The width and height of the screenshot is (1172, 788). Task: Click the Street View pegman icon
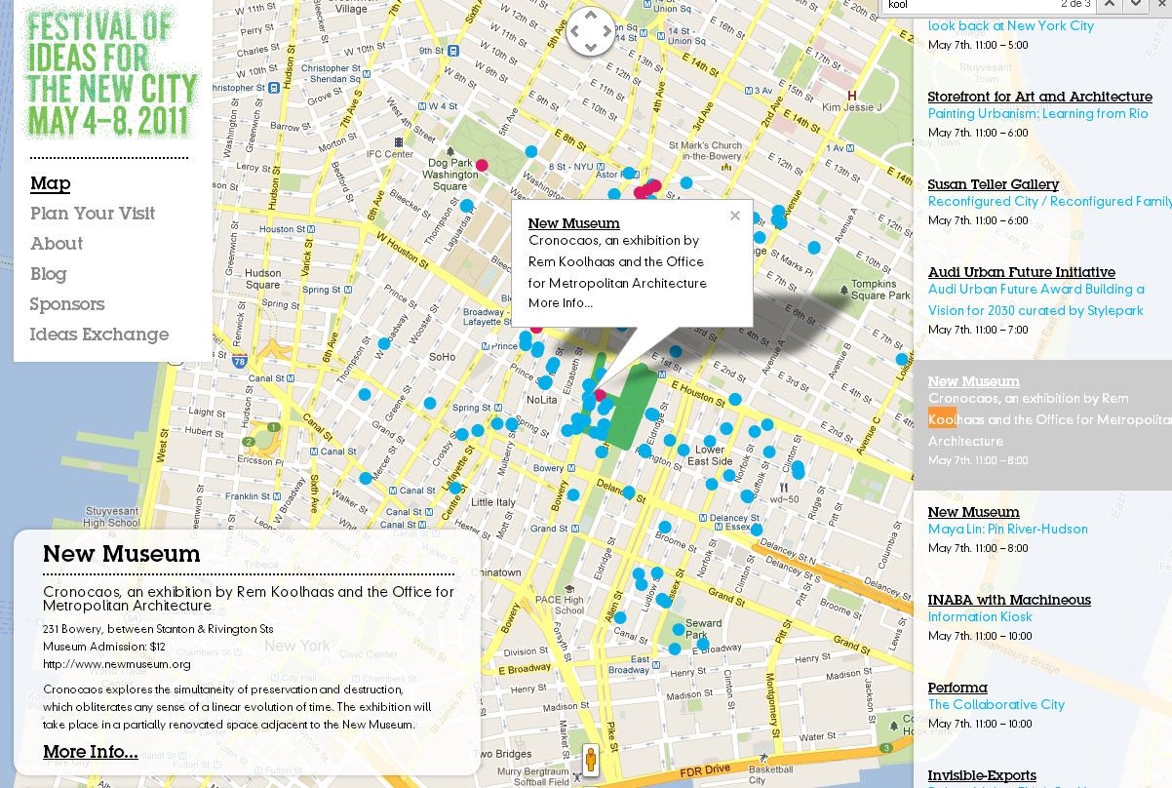pos(590,760)
